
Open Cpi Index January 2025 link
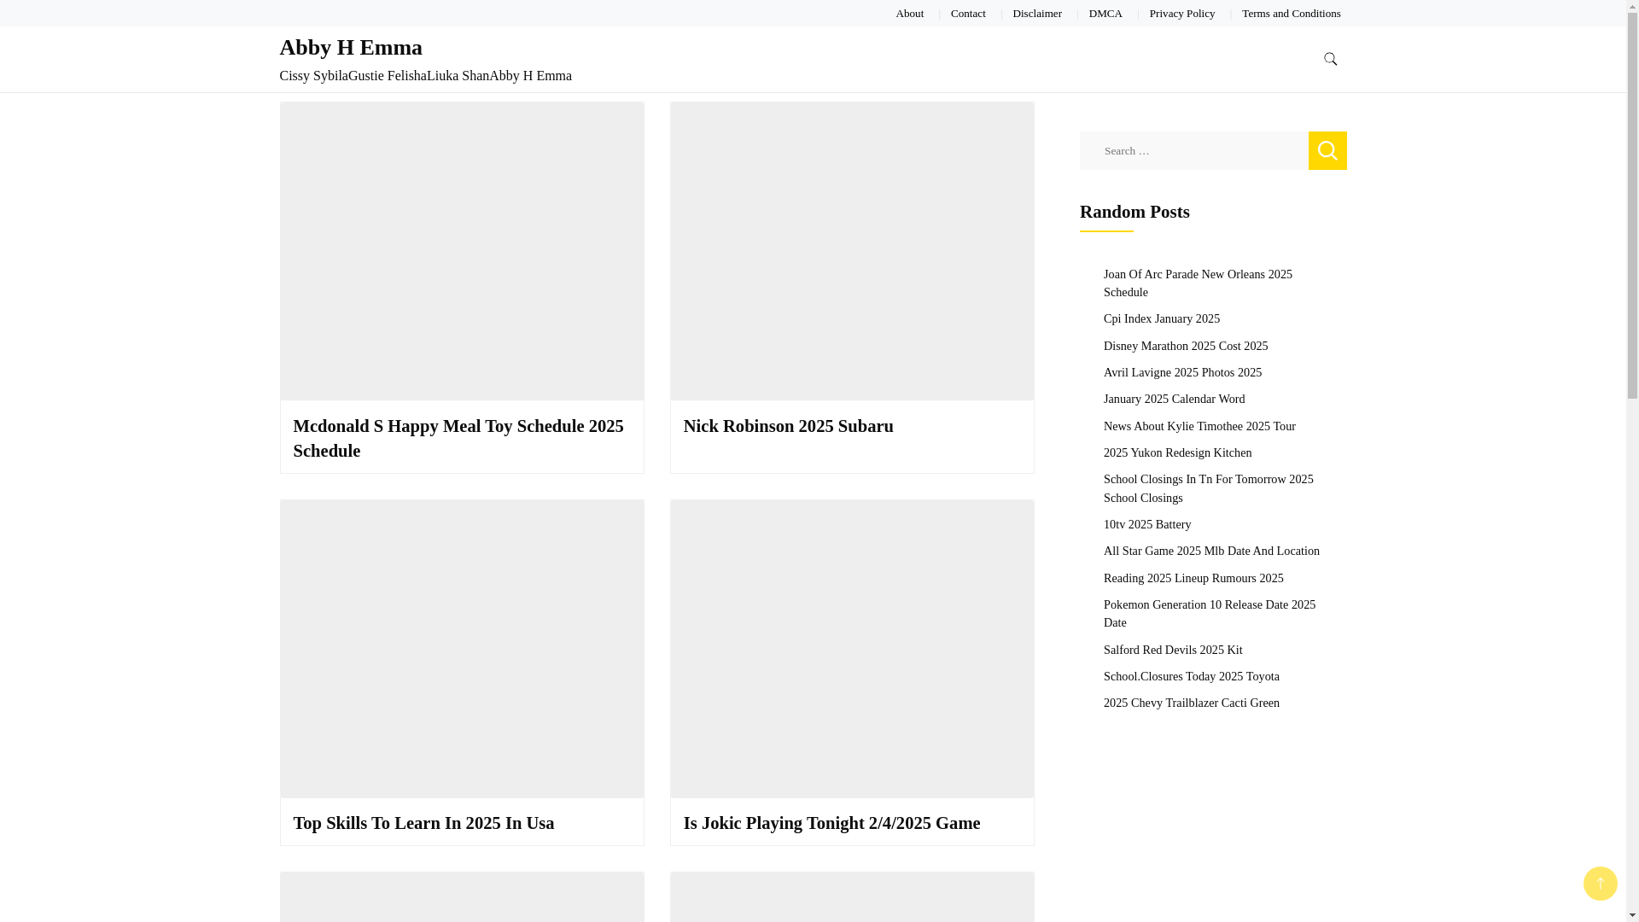pyautogui.click(x=1161, y=318)
